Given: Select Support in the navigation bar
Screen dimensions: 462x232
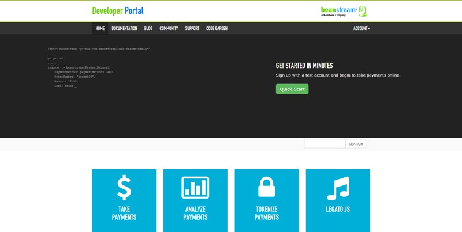Looking at the screenshot, I should [x=192, y=28].
